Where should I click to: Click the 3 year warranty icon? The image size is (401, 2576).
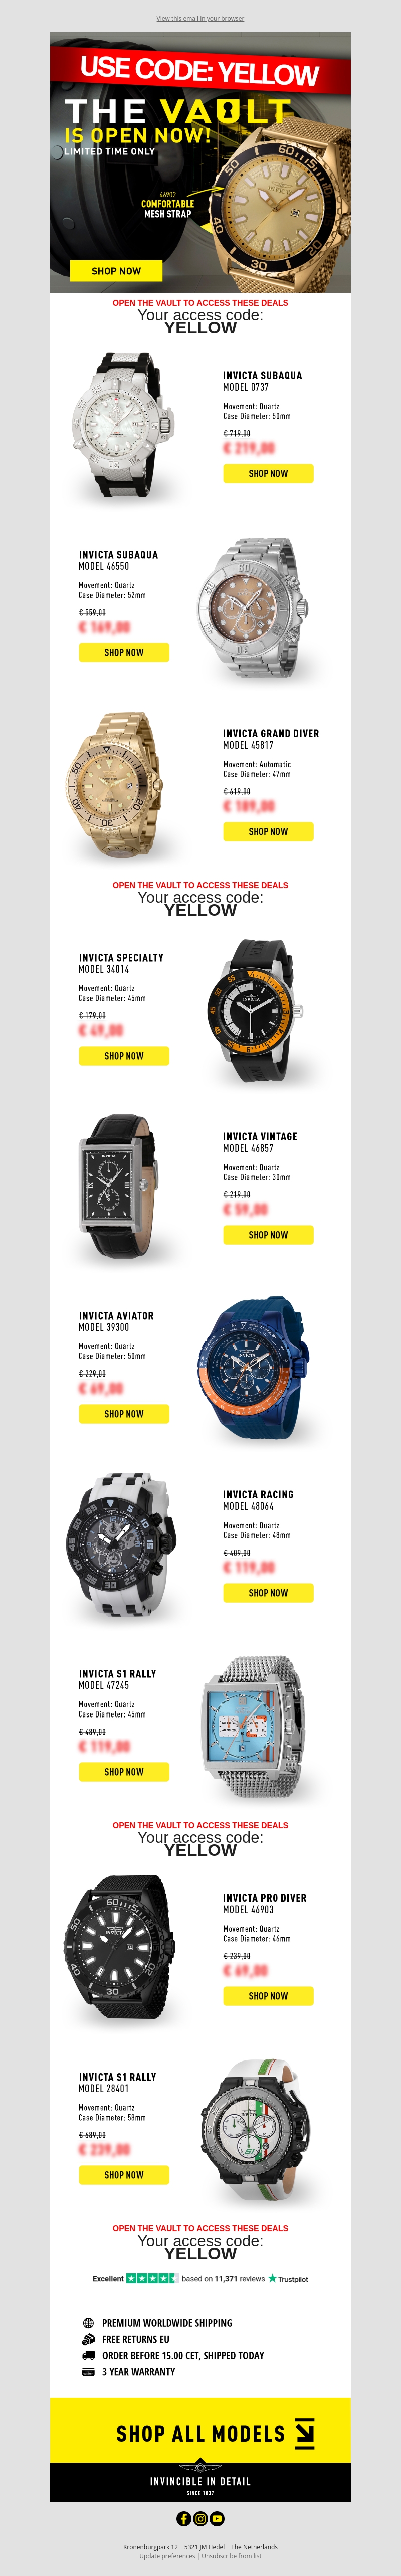click(x=88, y=2371)
